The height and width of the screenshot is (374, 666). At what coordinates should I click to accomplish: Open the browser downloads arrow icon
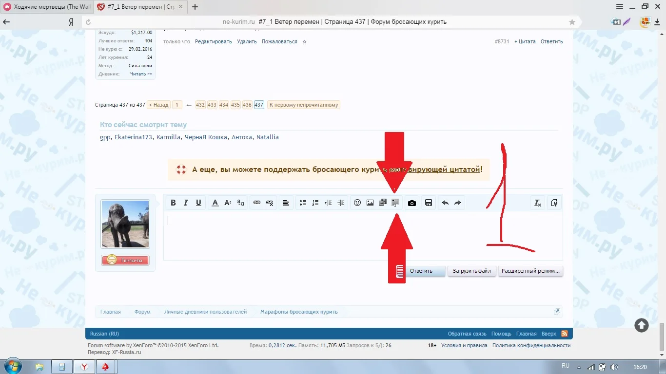coord(658,22)
